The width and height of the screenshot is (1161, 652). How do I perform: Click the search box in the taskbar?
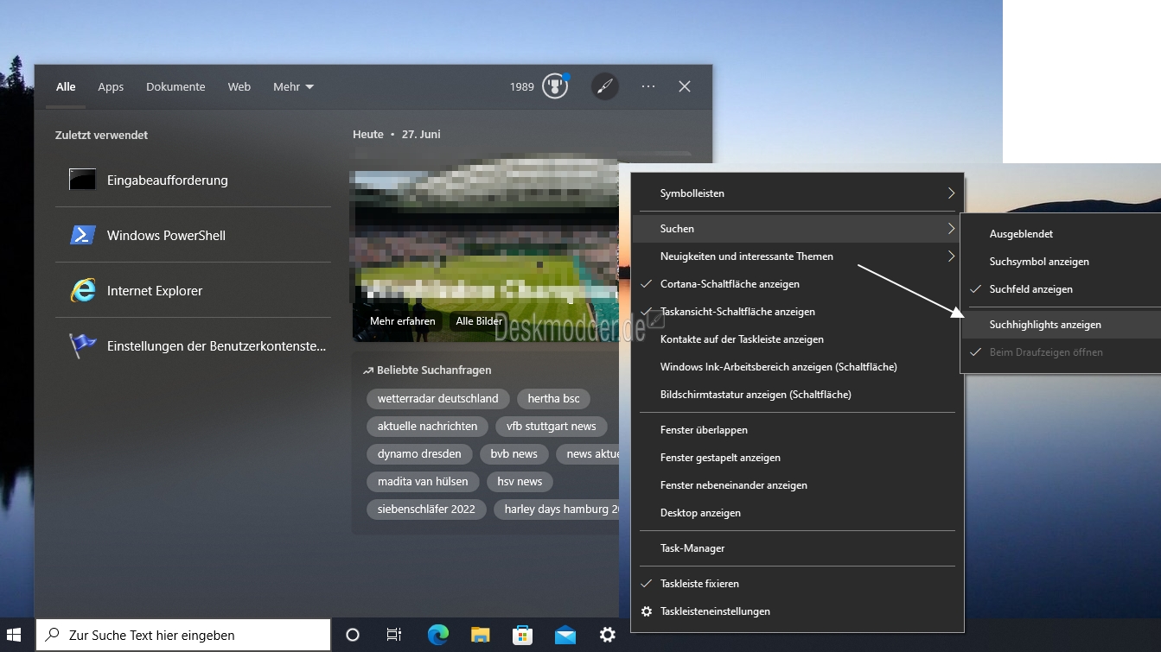(183, 635)
